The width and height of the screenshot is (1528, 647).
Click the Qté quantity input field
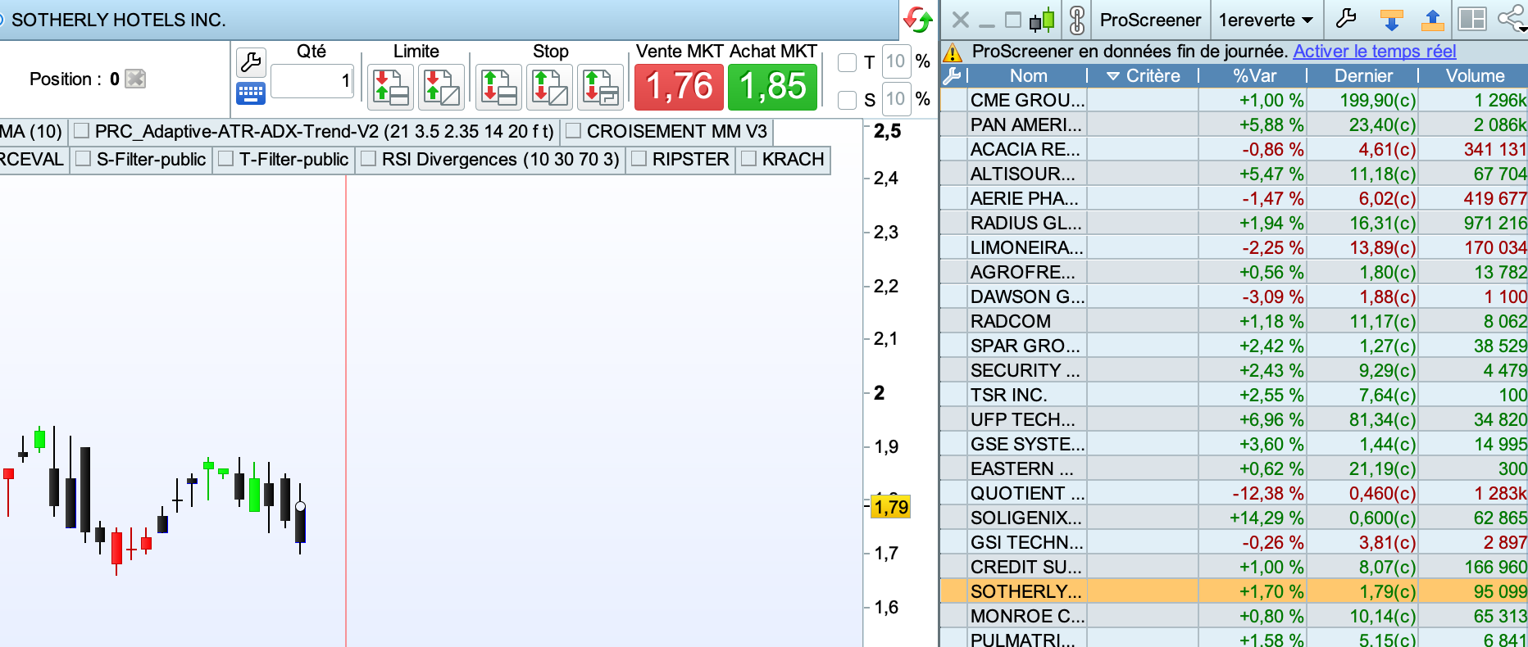312,81
